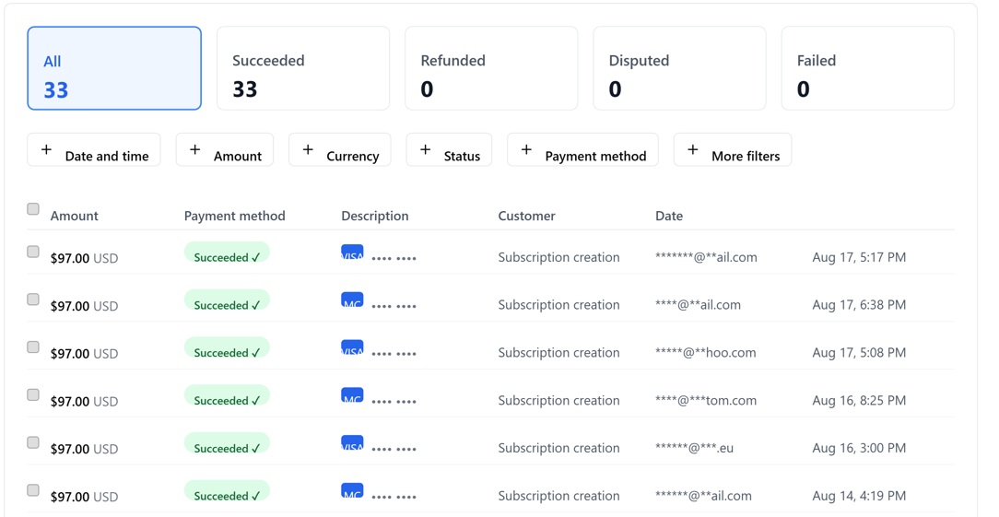
Task: Open the Currency filter dropdown
Action: (x=340, y=150)
